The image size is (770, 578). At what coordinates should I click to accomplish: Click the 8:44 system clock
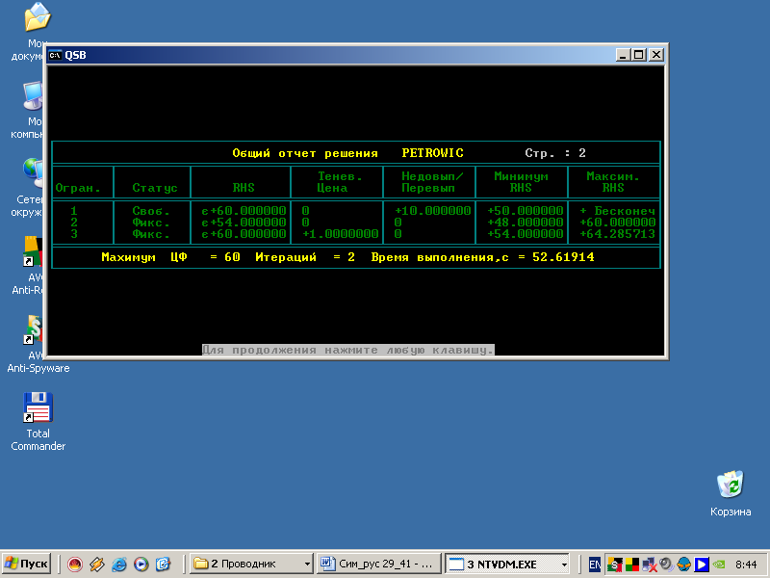tap(746, 565)
